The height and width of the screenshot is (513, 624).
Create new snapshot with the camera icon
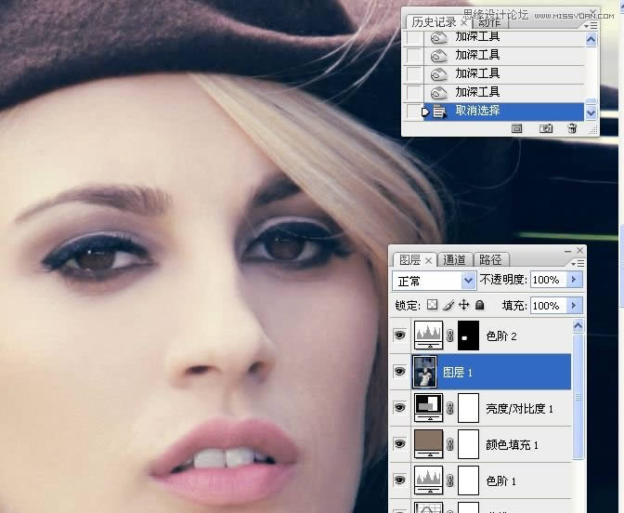546,129
